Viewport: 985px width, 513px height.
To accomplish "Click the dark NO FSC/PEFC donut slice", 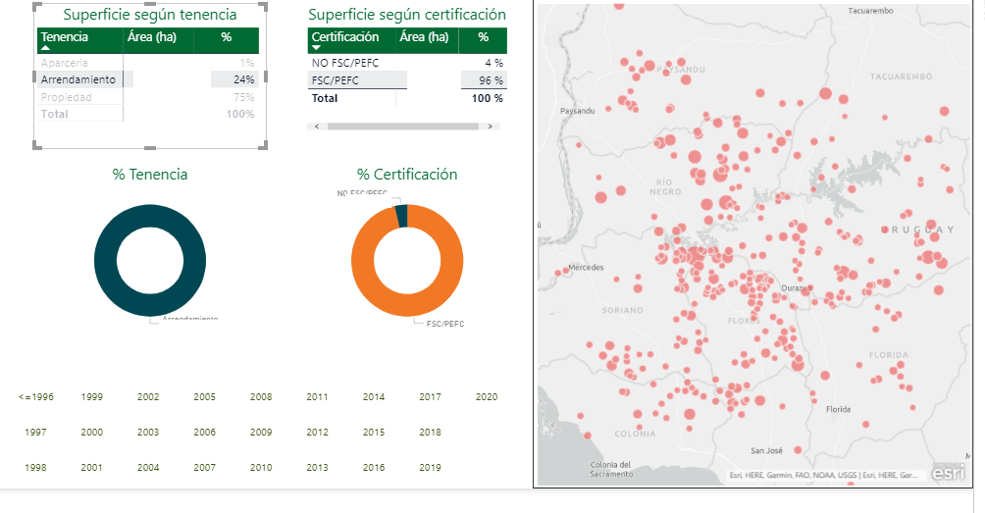I will coord(401,216).
